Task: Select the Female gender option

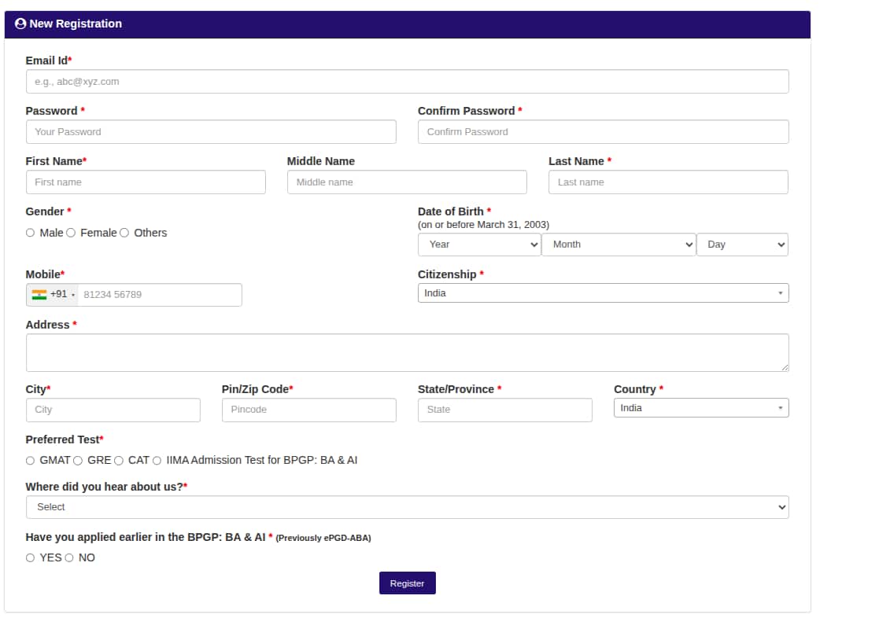Action: [71, 233]
